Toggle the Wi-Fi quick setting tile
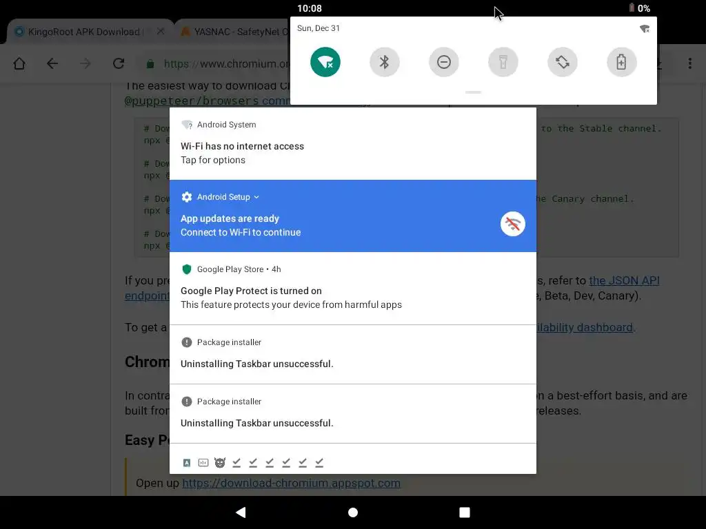This screenshot has height=529, width=706. pyautogui.click(x=325, y=62)
